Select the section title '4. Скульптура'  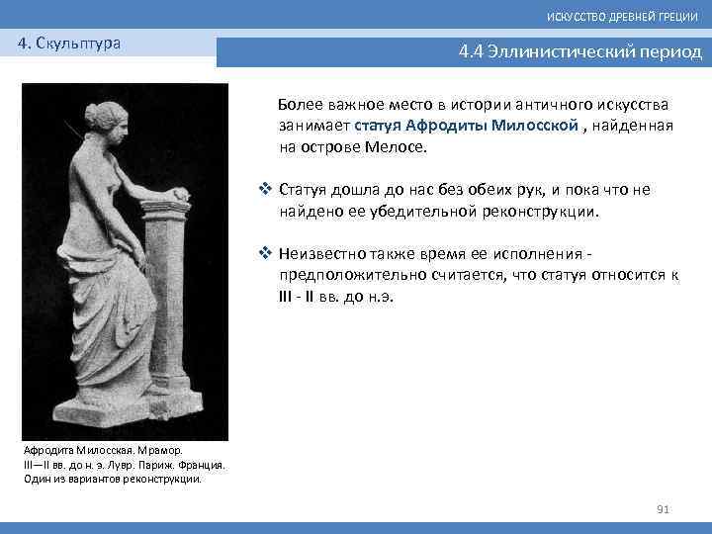pos(69,44)
